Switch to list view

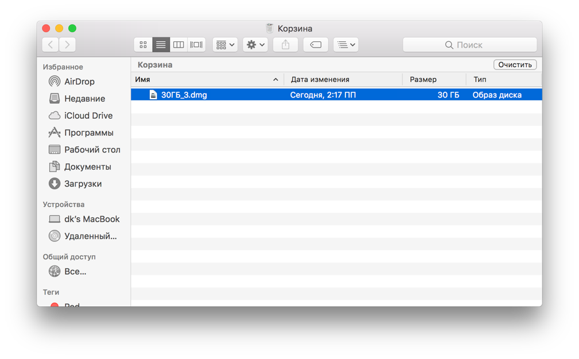click(x=161, y=45)
